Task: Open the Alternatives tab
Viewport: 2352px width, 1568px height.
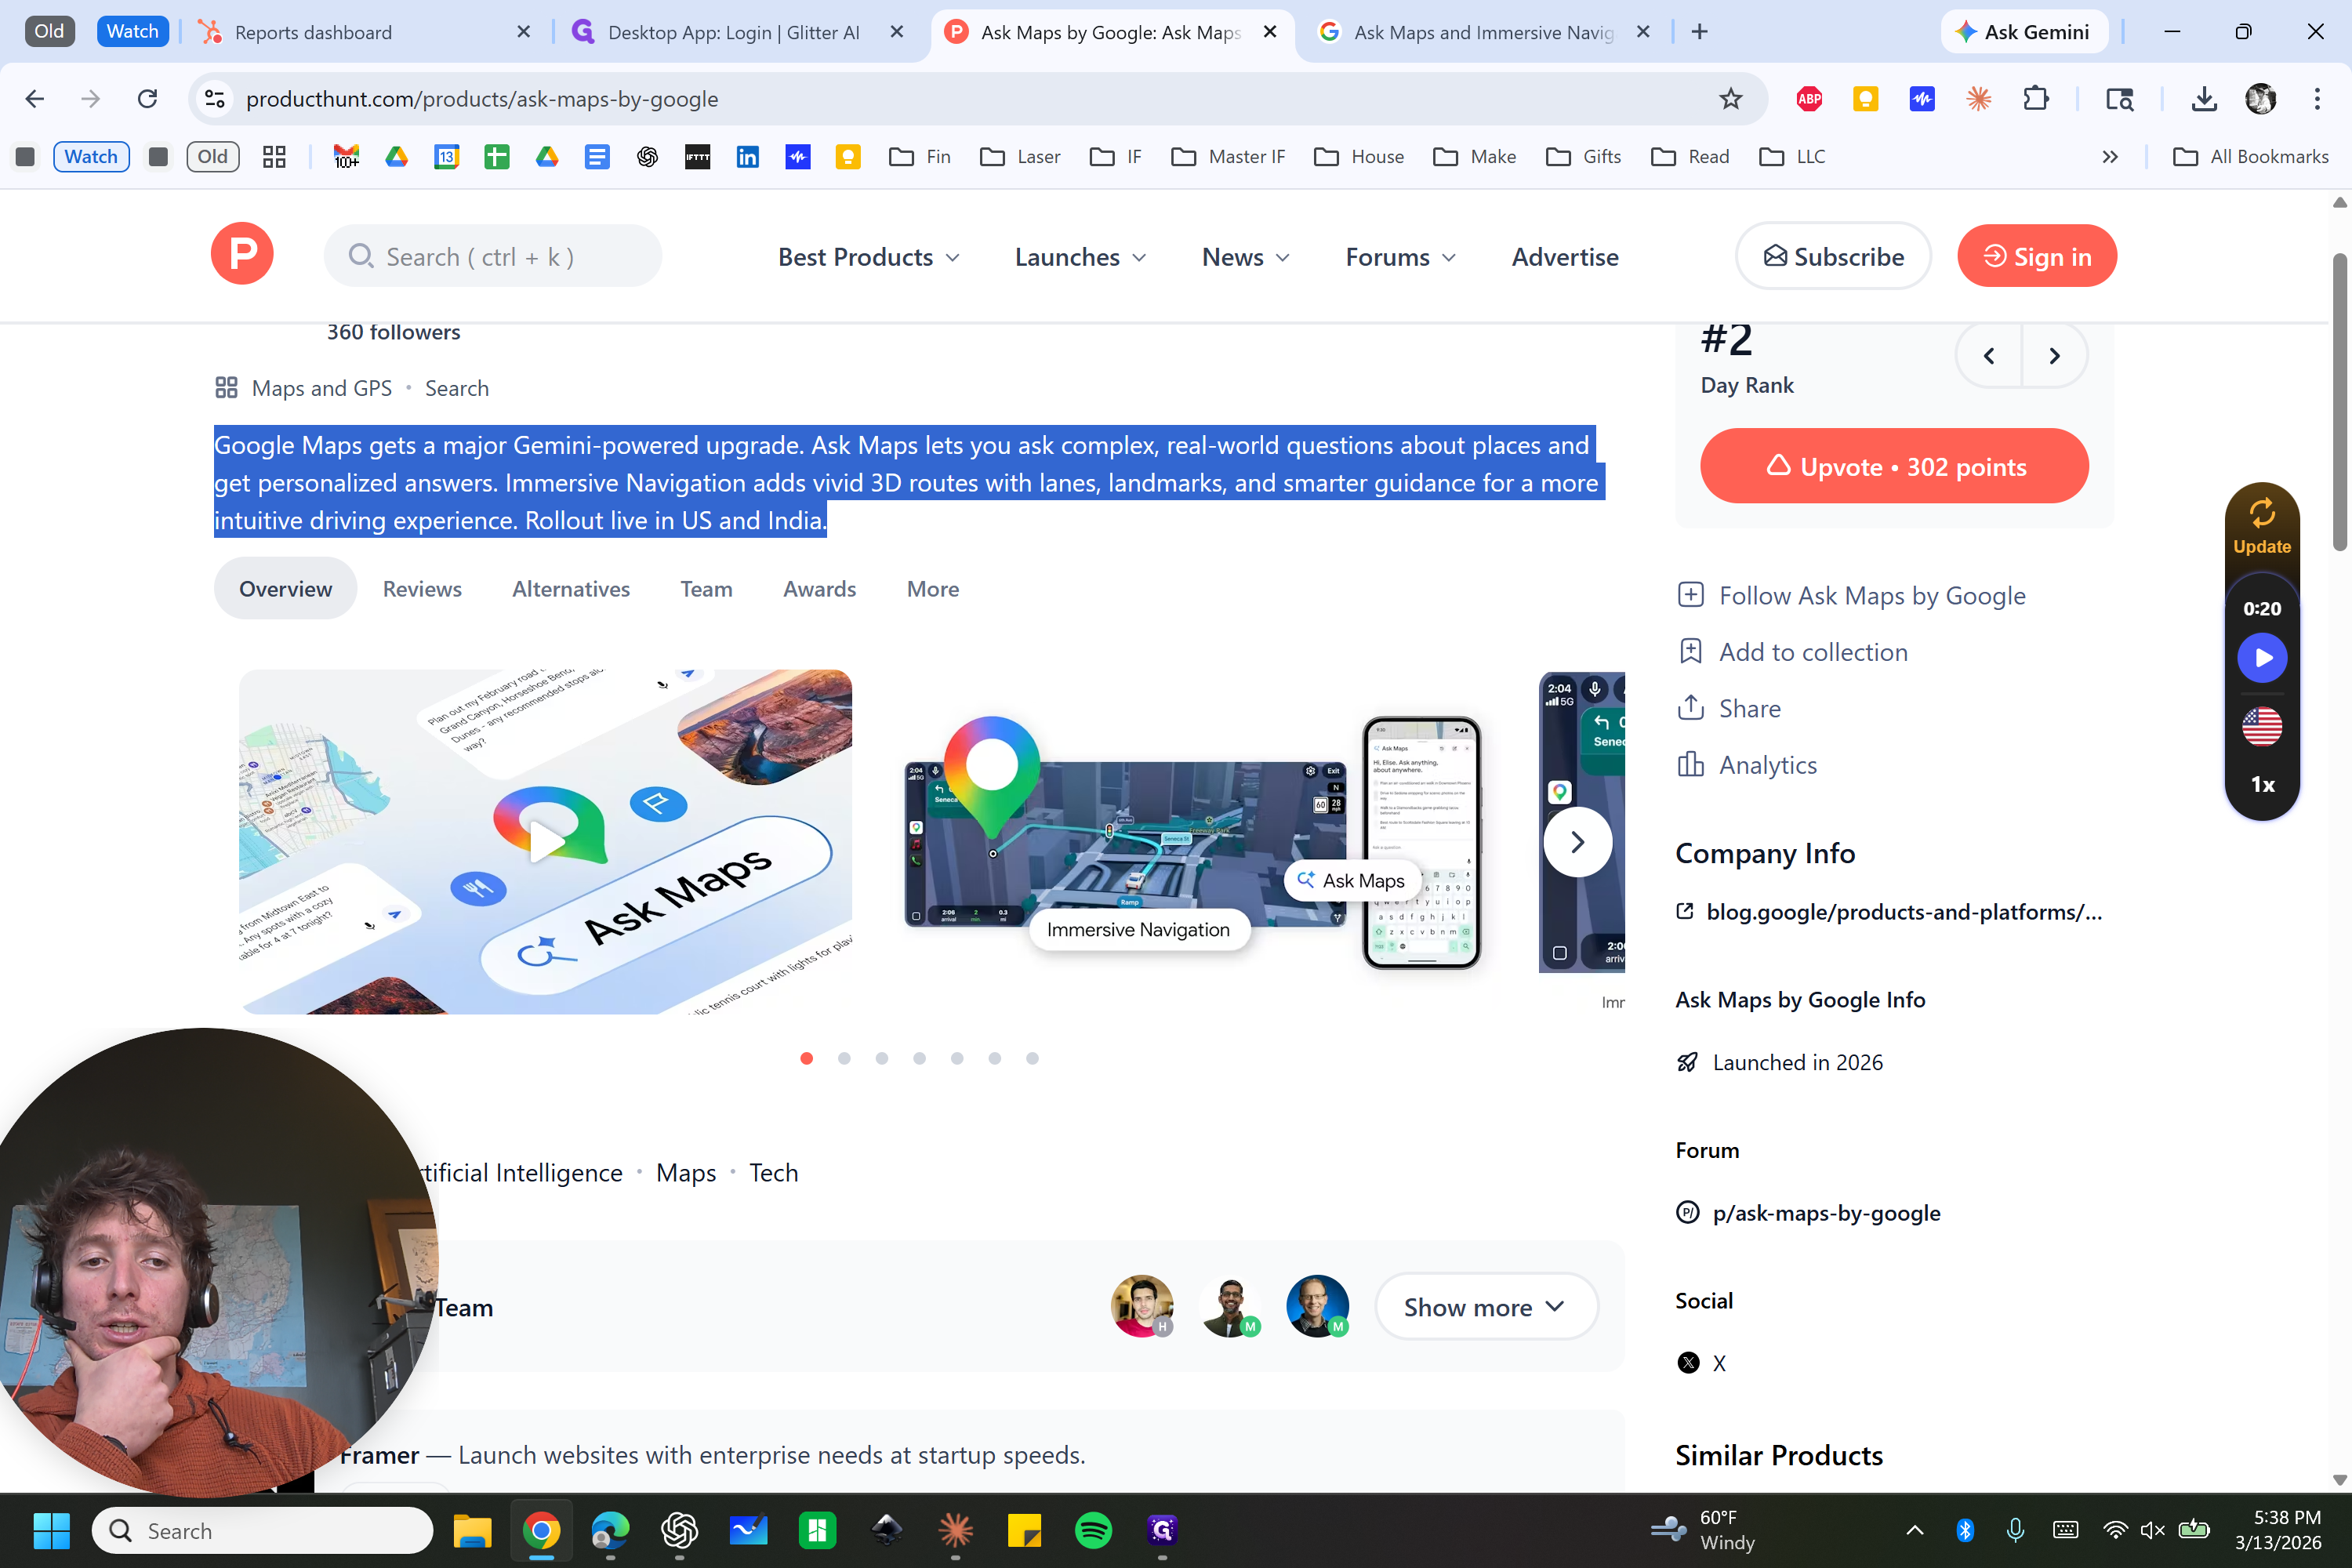Action: click(x=570, y=589)
